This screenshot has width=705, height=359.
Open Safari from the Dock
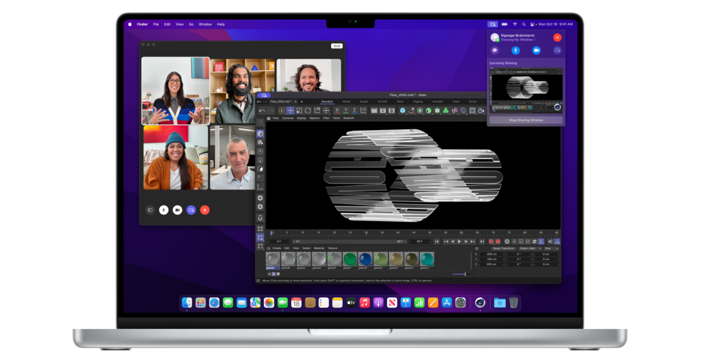point(214,302)
